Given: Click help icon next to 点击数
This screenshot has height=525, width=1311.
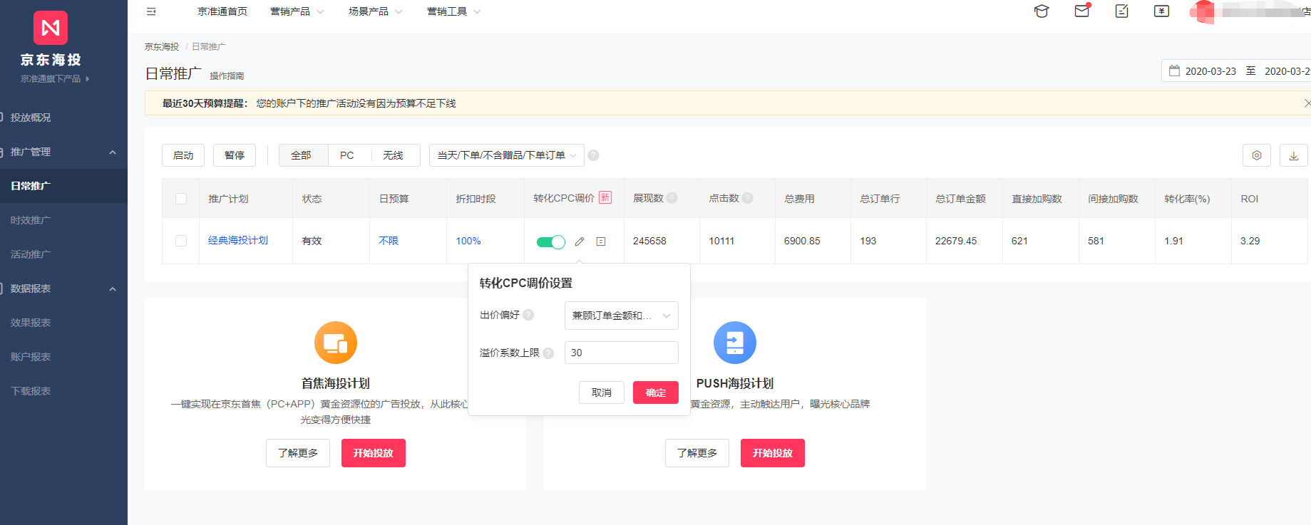Looking at the screenshot, I should [x=747, y=198].
